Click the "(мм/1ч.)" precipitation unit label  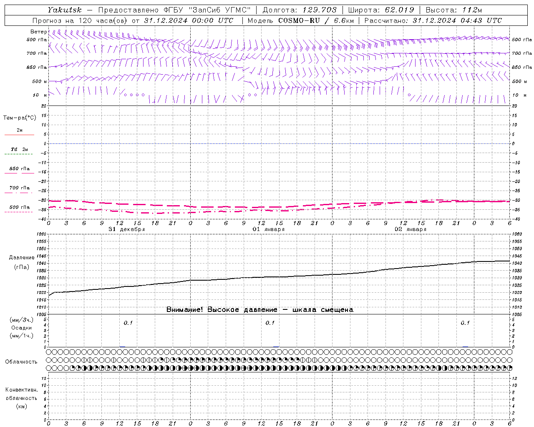tap(21, 336)
